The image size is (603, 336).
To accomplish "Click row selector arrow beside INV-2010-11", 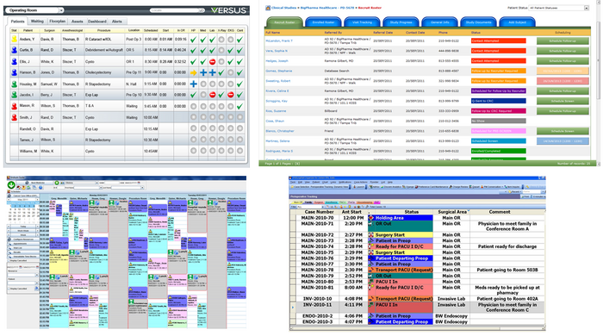I will 293,308.
